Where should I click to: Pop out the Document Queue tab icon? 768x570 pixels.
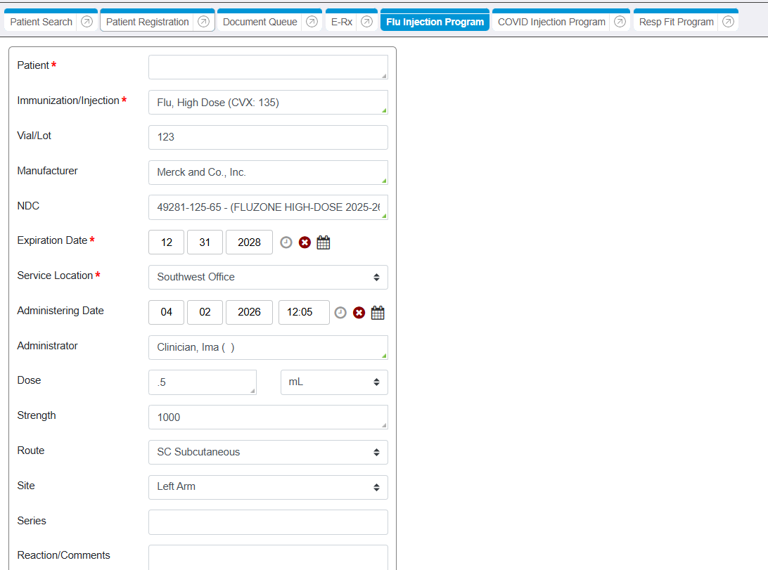(312, 22)
